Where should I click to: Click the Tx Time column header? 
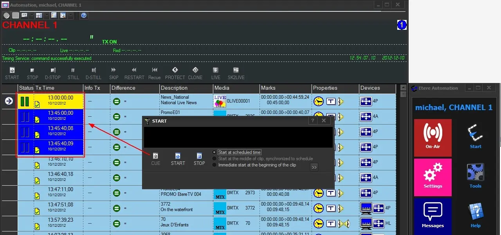click(x=45, y=88)
